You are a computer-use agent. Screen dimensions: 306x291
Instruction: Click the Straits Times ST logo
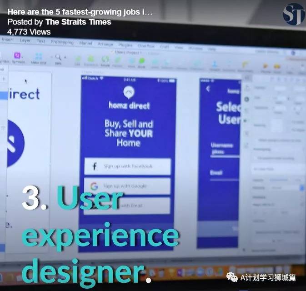294,14
